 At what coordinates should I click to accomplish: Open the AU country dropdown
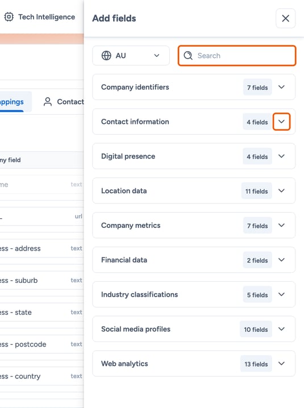pos(131,56)
